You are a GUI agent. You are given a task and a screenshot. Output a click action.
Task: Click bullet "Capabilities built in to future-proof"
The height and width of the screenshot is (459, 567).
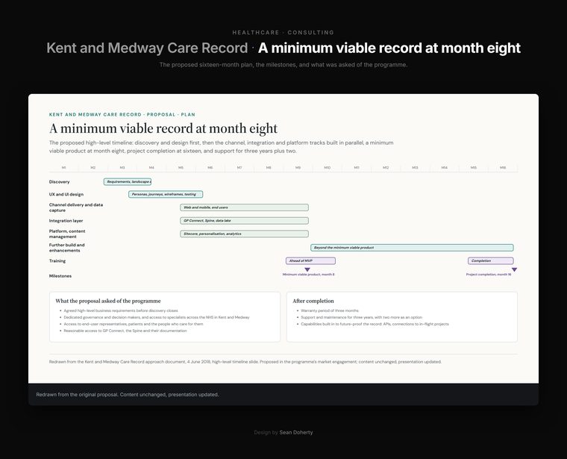375,324
